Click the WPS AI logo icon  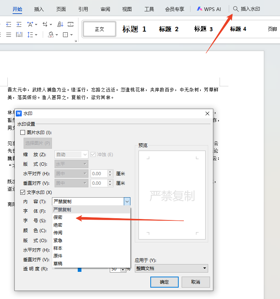click(199, 9)
